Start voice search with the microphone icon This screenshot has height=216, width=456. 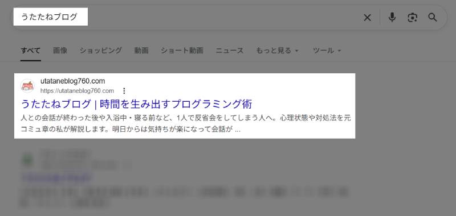[392, 18]
